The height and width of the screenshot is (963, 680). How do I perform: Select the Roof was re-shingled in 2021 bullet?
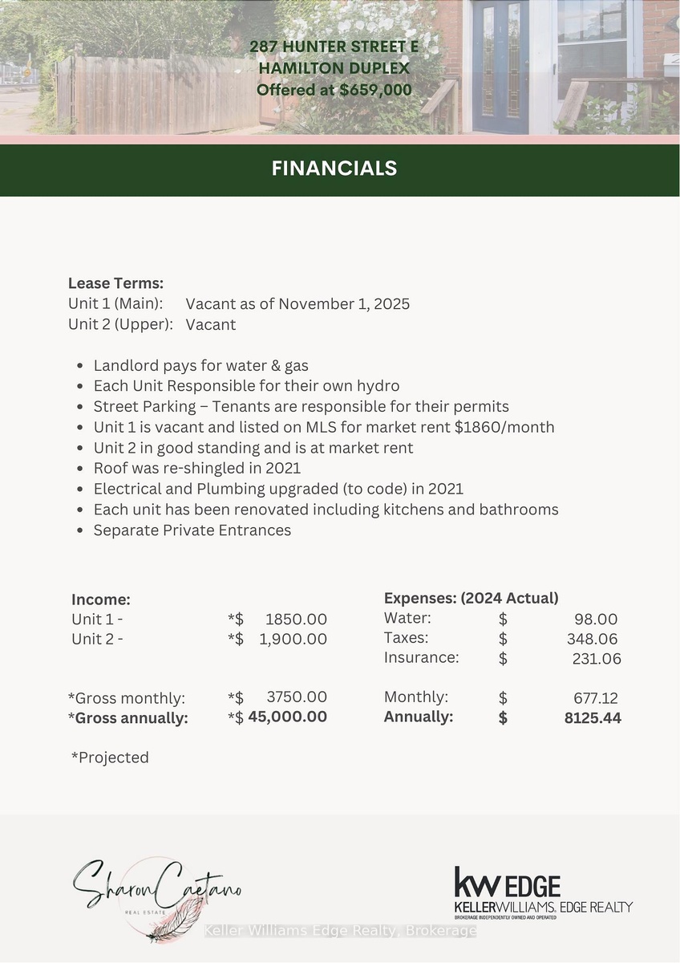[x=196, y=468]
